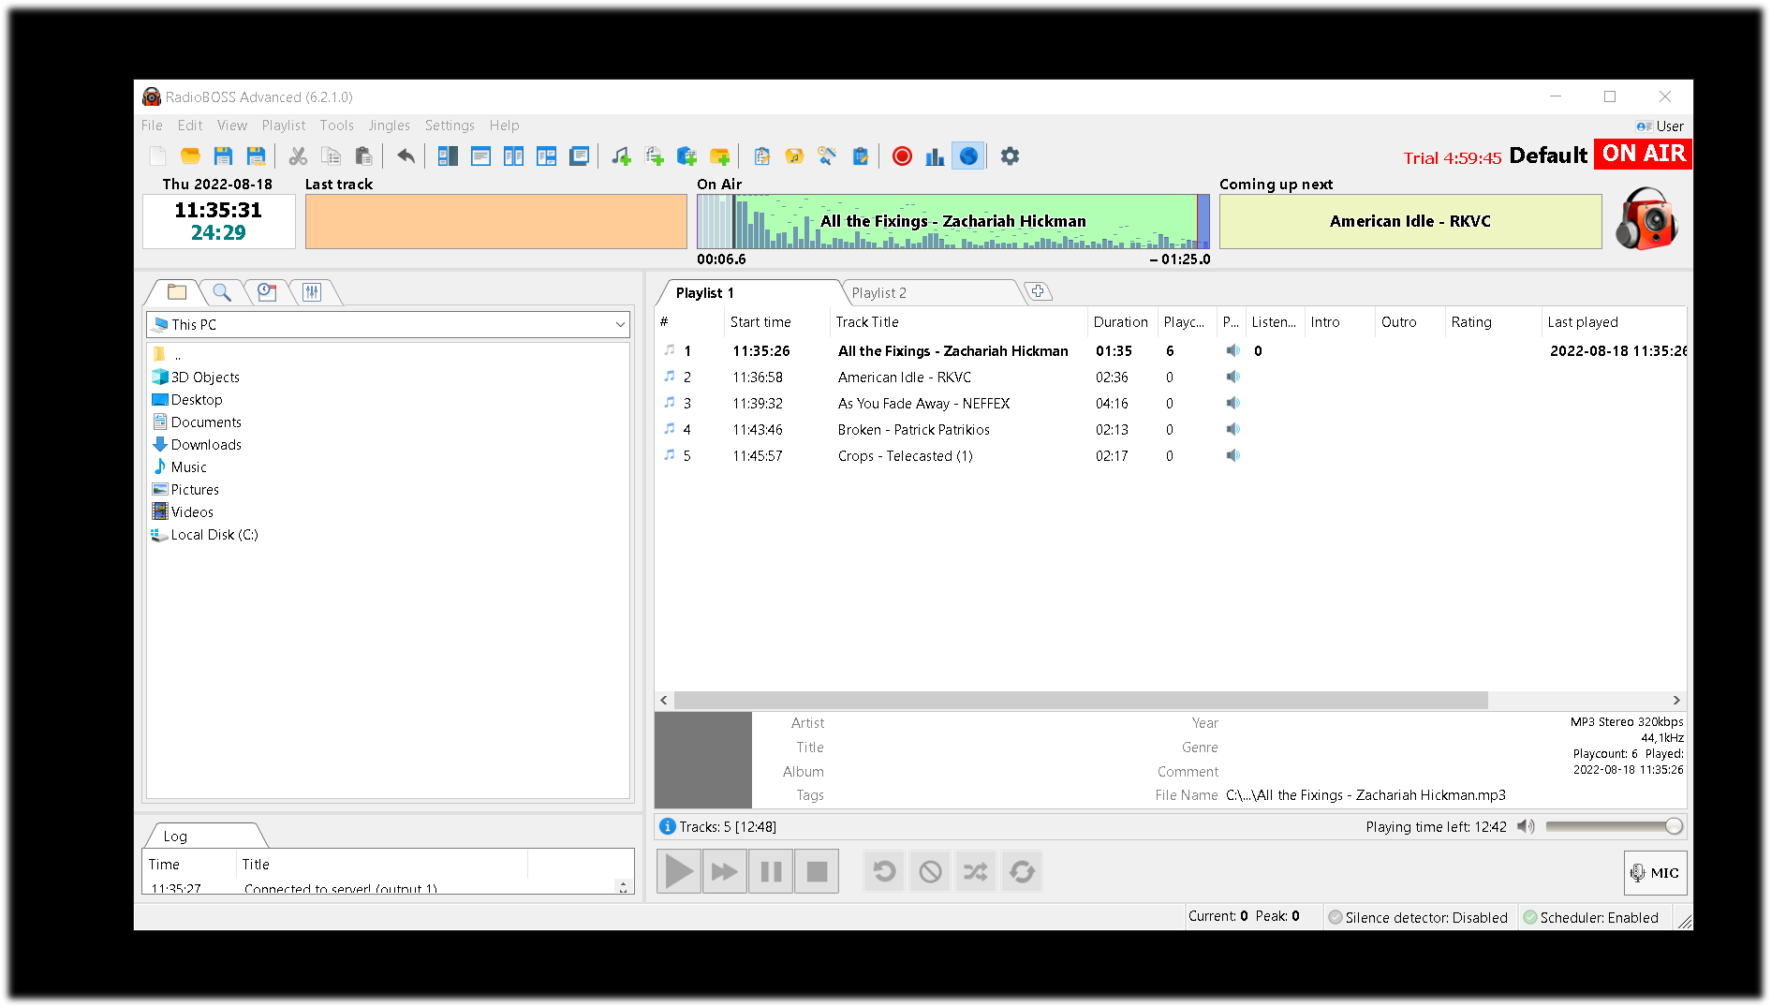Toggle the Scheduler enabled status indicator
The image size is (1771, 1007).
pos(1590,918)
